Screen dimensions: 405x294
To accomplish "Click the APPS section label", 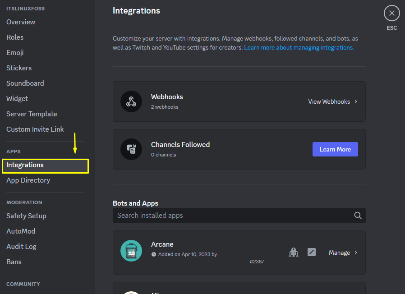I will tap(14, 152).
